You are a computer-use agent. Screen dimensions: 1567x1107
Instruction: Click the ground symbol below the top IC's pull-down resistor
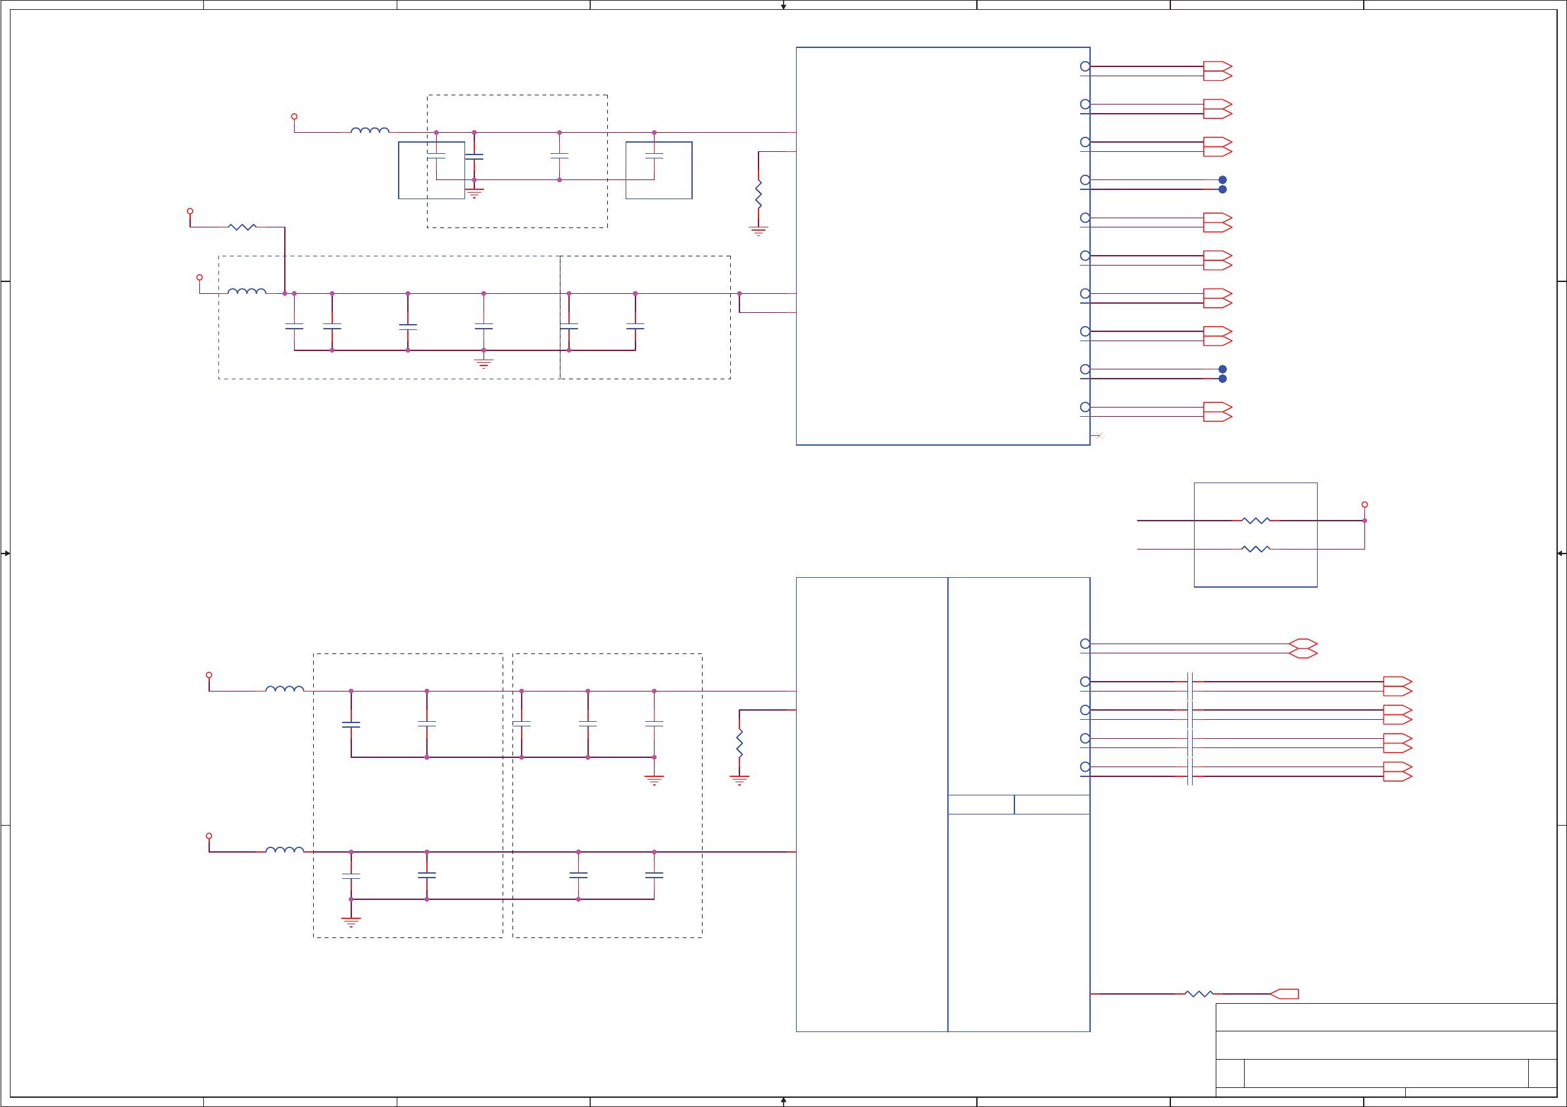[759, 231]
